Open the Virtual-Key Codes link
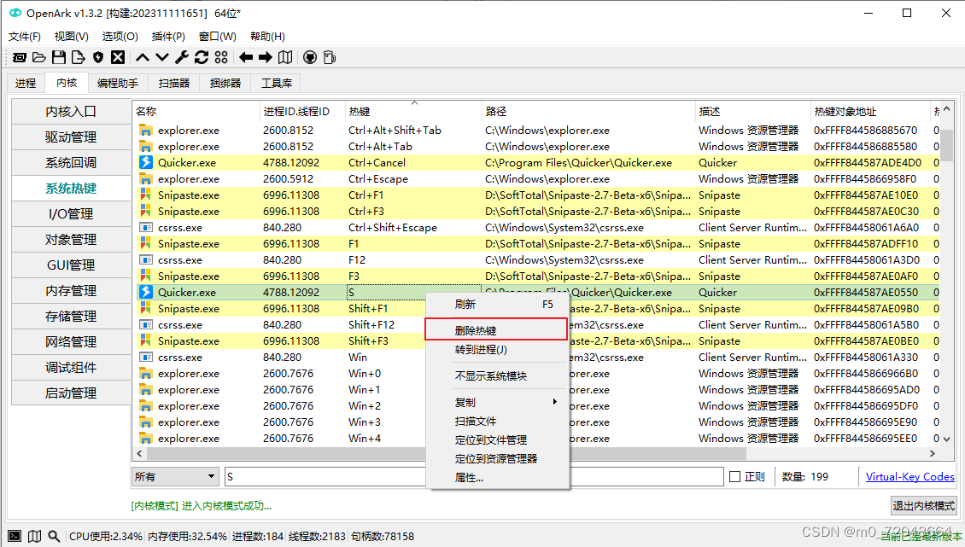965x547 pixels. (x=909, y=476)
